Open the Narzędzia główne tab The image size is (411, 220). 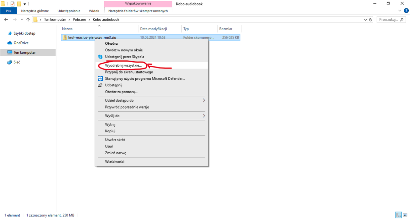(x=35, y=11)
